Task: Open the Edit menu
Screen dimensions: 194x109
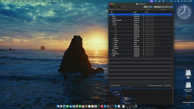Action: click(21, 1)
